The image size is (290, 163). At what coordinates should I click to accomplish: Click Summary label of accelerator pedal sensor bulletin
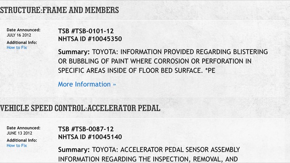(x=74, y=150)
